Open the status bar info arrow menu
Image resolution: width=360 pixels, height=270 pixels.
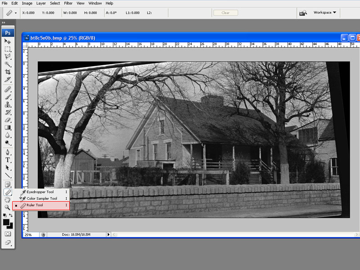point(108,234)
